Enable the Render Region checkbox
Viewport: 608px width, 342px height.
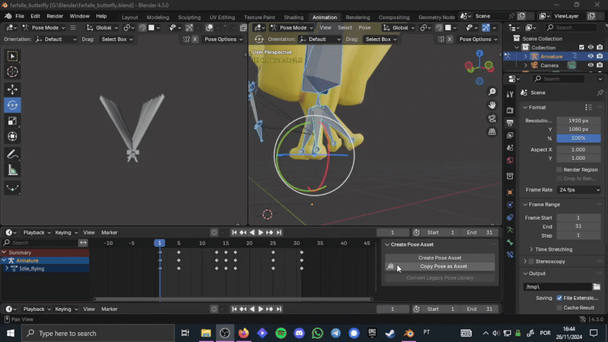(559, 169)
